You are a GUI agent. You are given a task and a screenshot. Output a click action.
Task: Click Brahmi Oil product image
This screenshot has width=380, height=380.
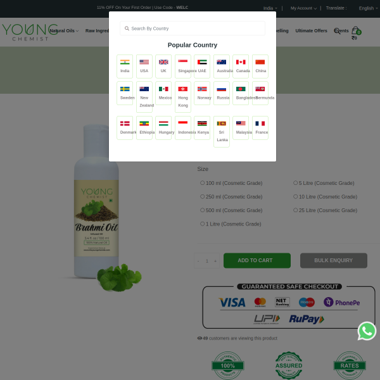pyautogui.click(x=102, y=207)
